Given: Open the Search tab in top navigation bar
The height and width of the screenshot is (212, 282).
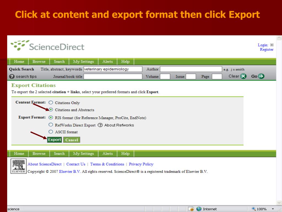Looking at the screenshot, I should (59, 62).
